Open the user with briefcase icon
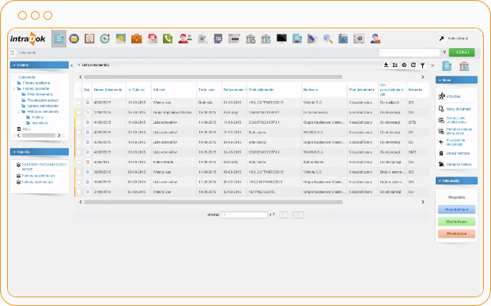Viewport: 491px width, 306px height. tap(375, 39)
